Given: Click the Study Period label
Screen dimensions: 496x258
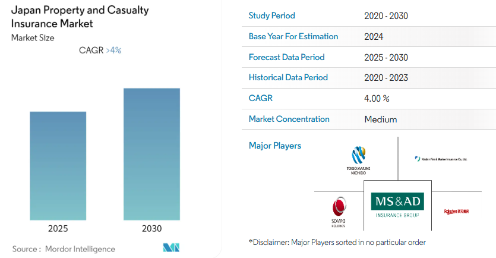Looking at the screenshot, I should (x=271, y=15).
